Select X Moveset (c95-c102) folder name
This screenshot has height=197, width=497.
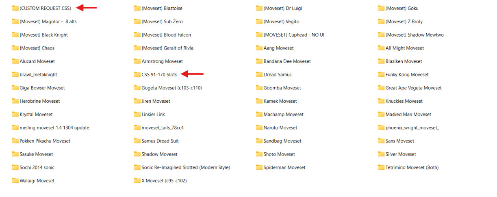pos(164,181)
